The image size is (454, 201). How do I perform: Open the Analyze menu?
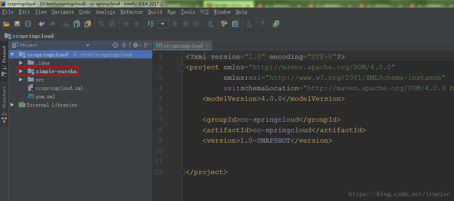pyautogui.click(x=105, y=12)
